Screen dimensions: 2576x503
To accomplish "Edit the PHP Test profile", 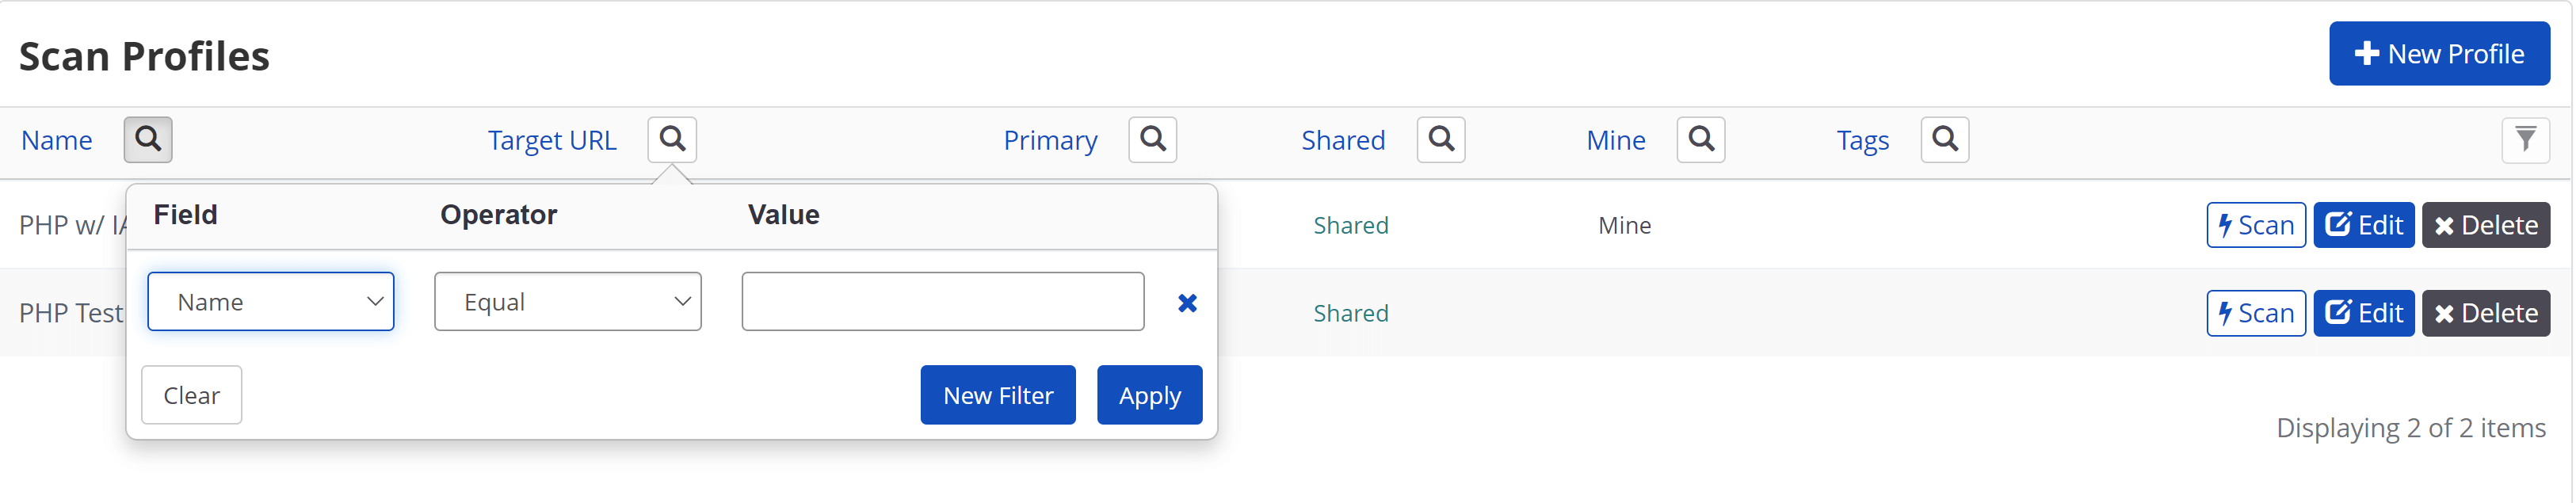I will tap(2365, 314).
